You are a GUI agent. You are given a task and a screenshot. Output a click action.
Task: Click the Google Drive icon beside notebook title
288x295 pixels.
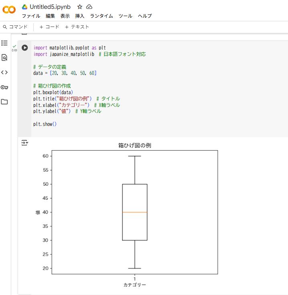pyautogui.click(x=24, y=7)
